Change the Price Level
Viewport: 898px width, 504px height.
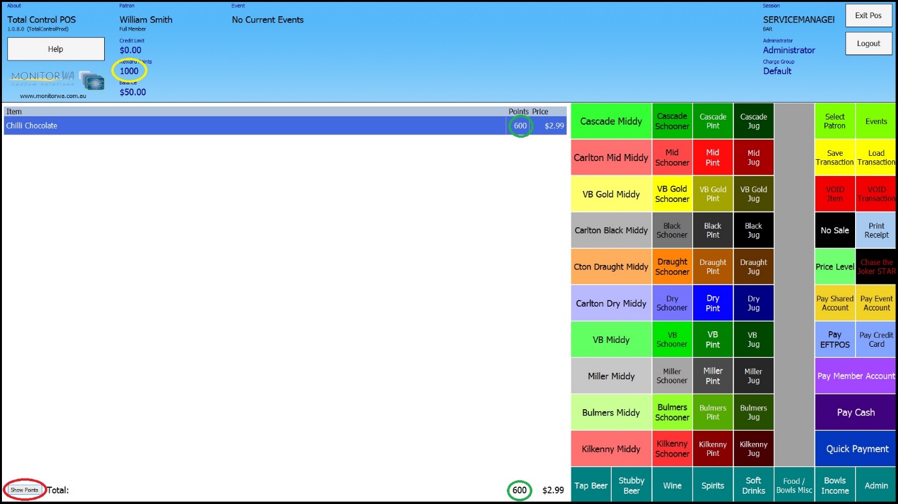(x=835, y=266)
